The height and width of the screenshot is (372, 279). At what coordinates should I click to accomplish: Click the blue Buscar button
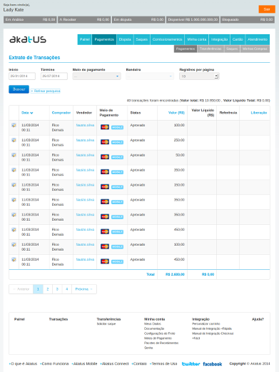pyautogui.click(x=19, y=89)
